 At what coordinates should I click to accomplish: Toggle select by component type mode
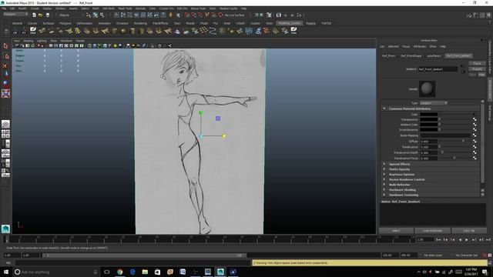click(102, 15)
